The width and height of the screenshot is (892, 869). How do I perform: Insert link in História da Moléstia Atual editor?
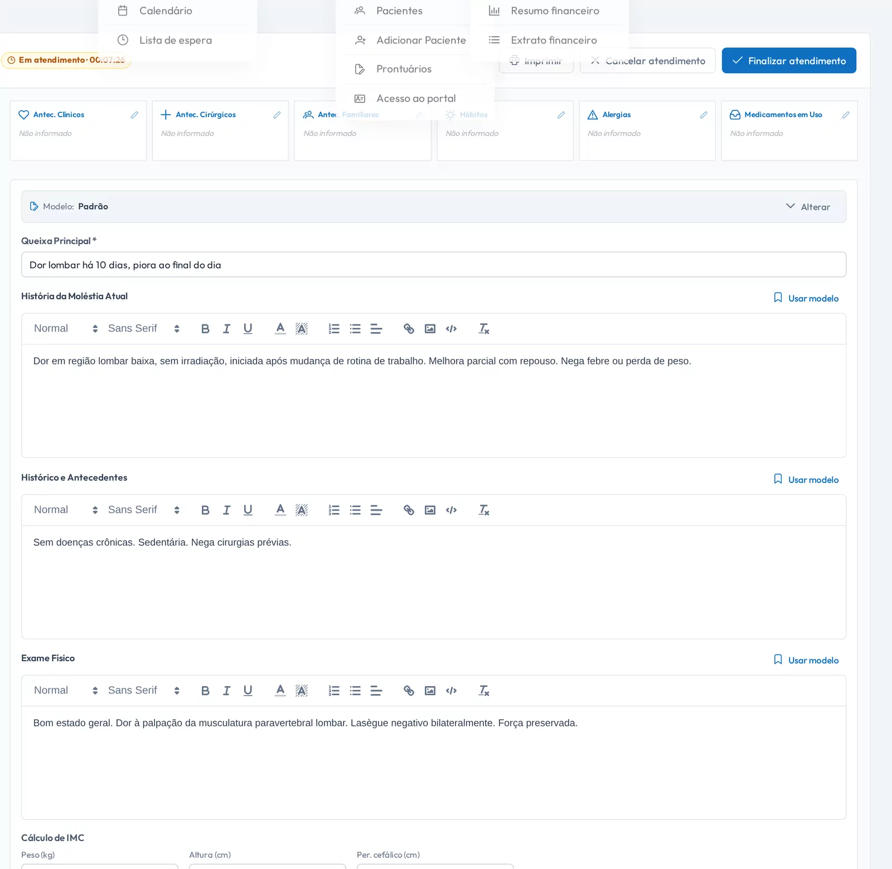(x=409, y=329)
